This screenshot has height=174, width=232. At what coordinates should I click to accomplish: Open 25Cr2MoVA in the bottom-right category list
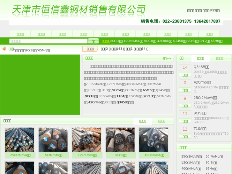pyautogui.click(x=191, y=156)
